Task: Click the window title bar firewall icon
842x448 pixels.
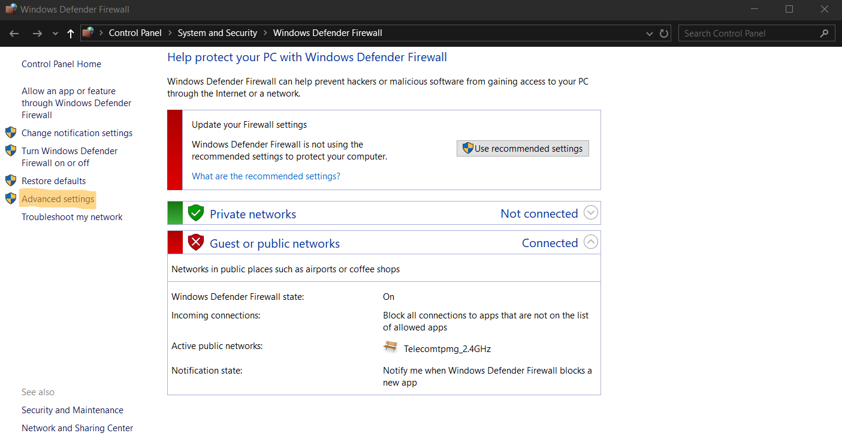Action: [11, 9]
